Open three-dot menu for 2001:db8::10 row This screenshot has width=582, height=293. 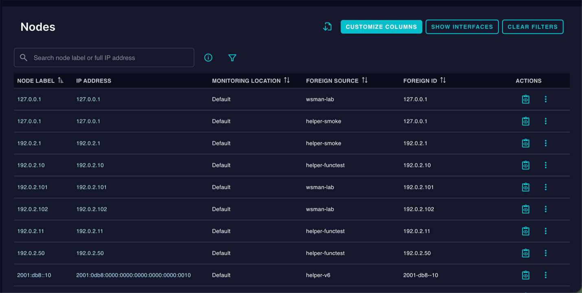click(546, 275)
